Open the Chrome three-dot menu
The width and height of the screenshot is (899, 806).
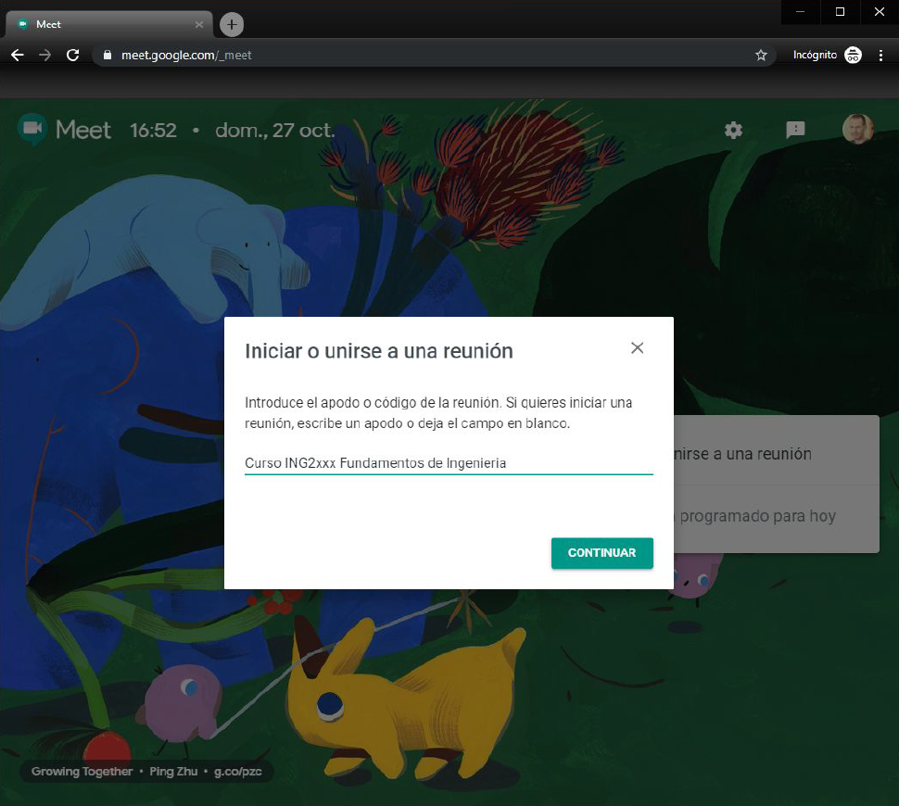coord(880,55)
